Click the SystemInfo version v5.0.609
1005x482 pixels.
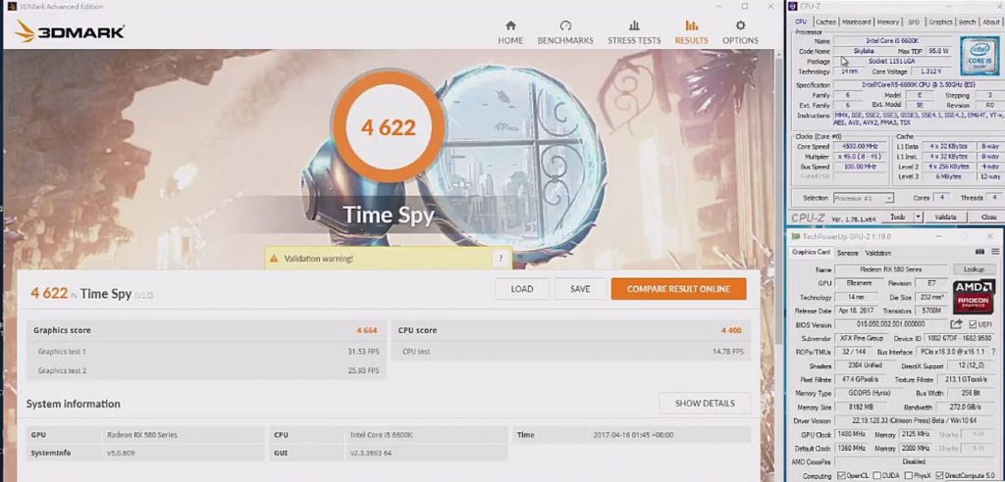pos(121,453)
